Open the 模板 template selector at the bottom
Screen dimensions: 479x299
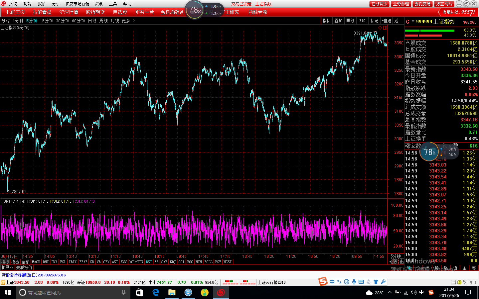15,262
